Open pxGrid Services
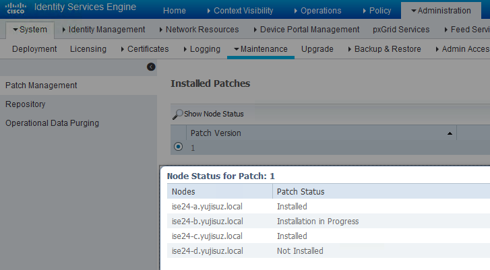 [401, 30]
